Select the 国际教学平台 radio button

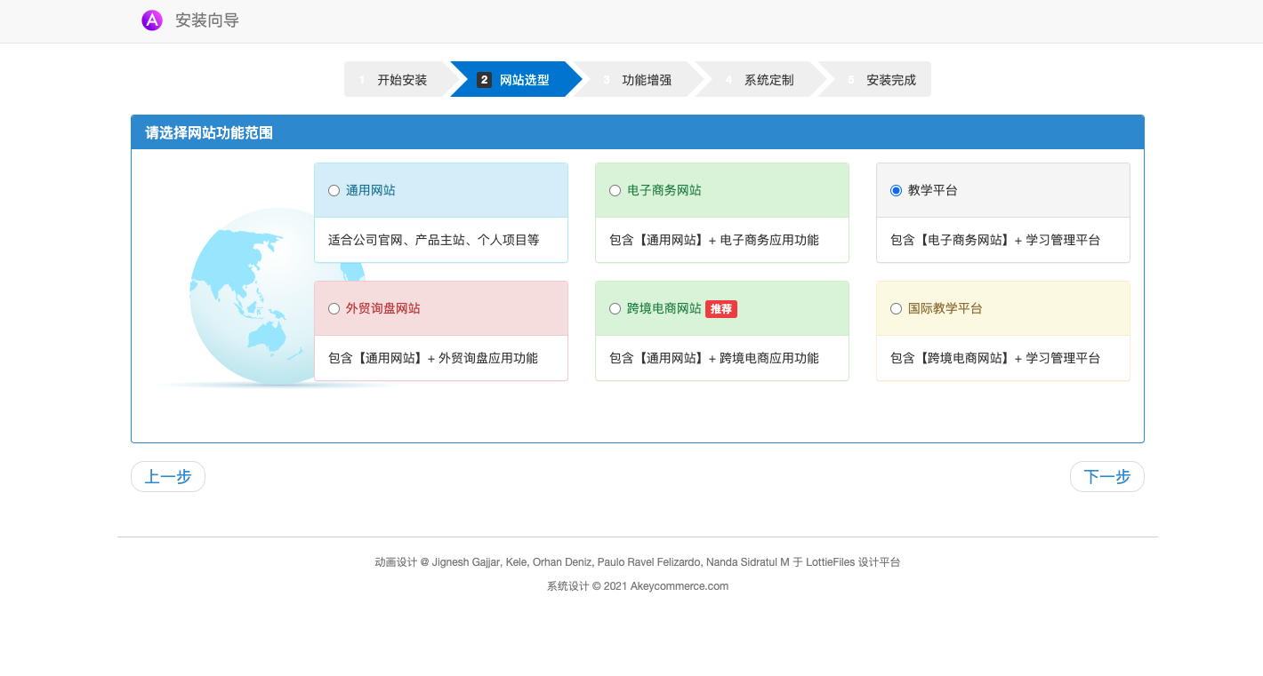pyautogui.click(x=896, y=308)
